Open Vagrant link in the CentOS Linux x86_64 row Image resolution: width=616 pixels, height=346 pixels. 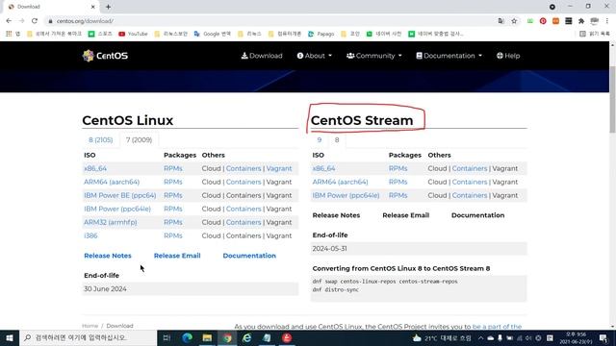(x=279, y=168)
